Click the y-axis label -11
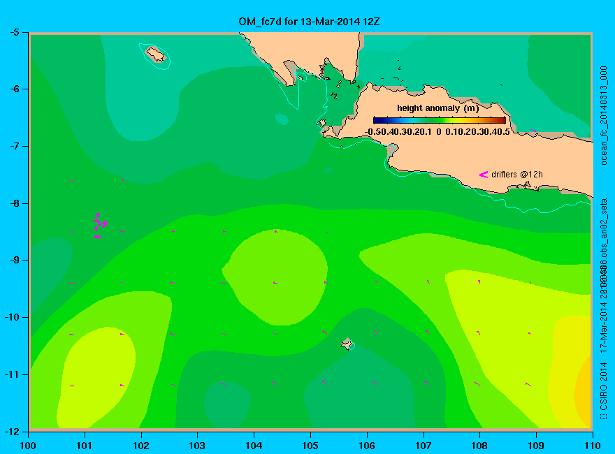Image resolution: width=615 pixels, height=454 pixels. 12,374
